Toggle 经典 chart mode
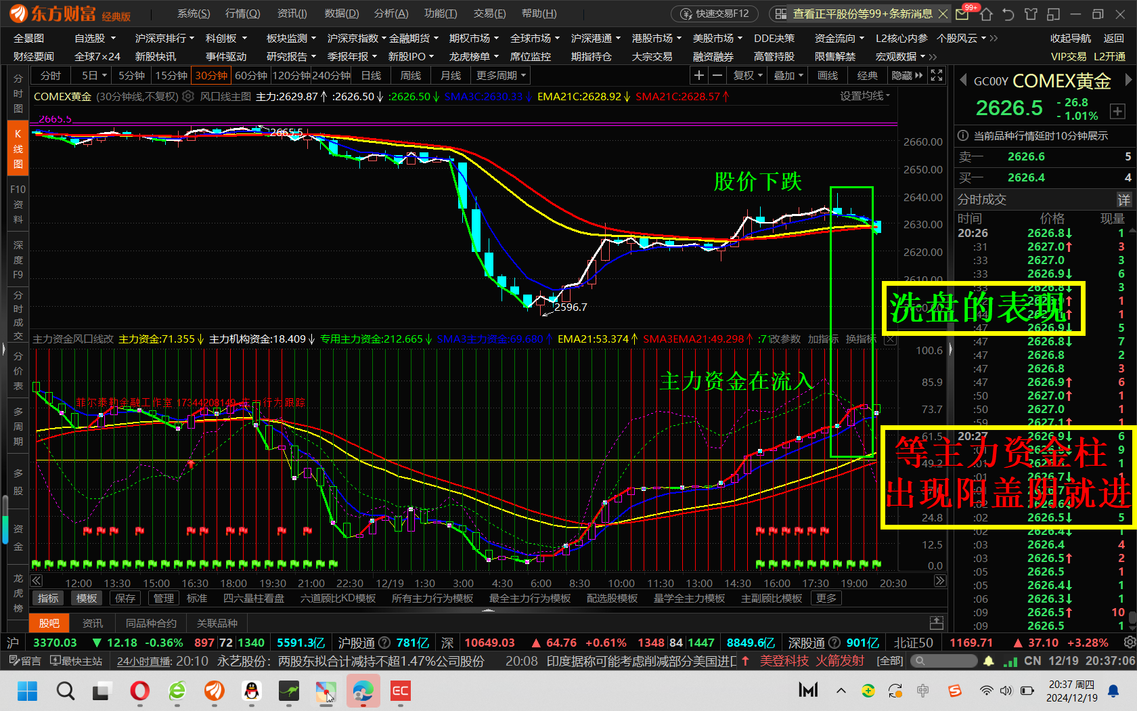The image size is (1137, 711). [867, 75]
